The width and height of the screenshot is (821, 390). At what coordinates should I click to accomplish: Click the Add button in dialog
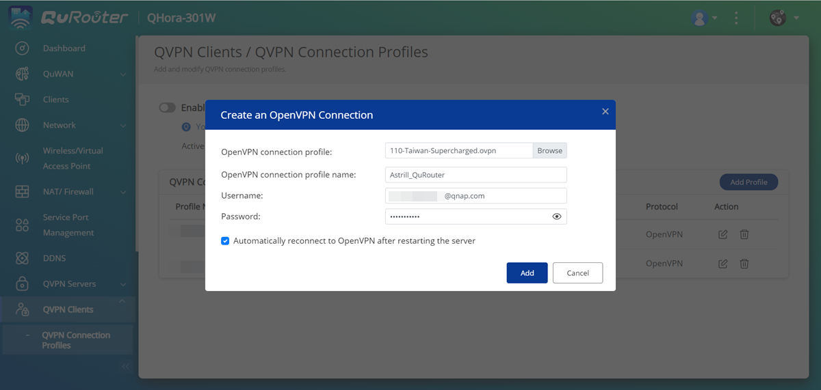tap(527, 273)
